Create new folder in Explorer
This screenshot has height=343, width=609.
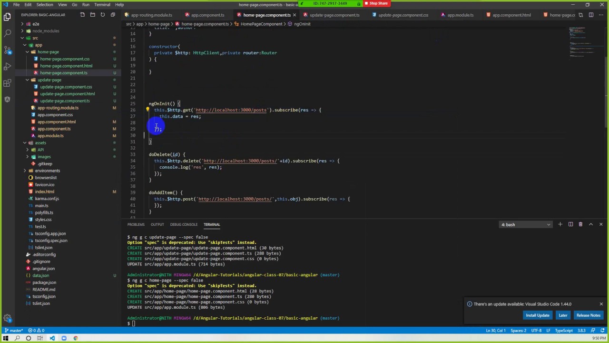(x=92, y=15)
